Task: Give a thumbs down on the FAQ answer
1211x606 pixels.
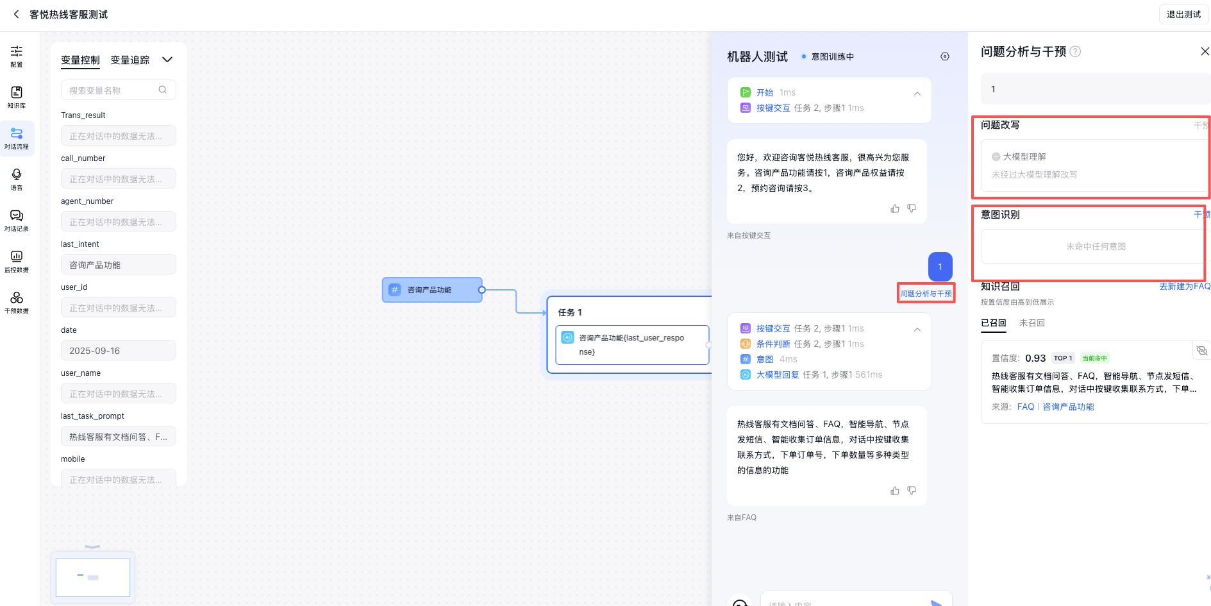Action: click(911, 491)
